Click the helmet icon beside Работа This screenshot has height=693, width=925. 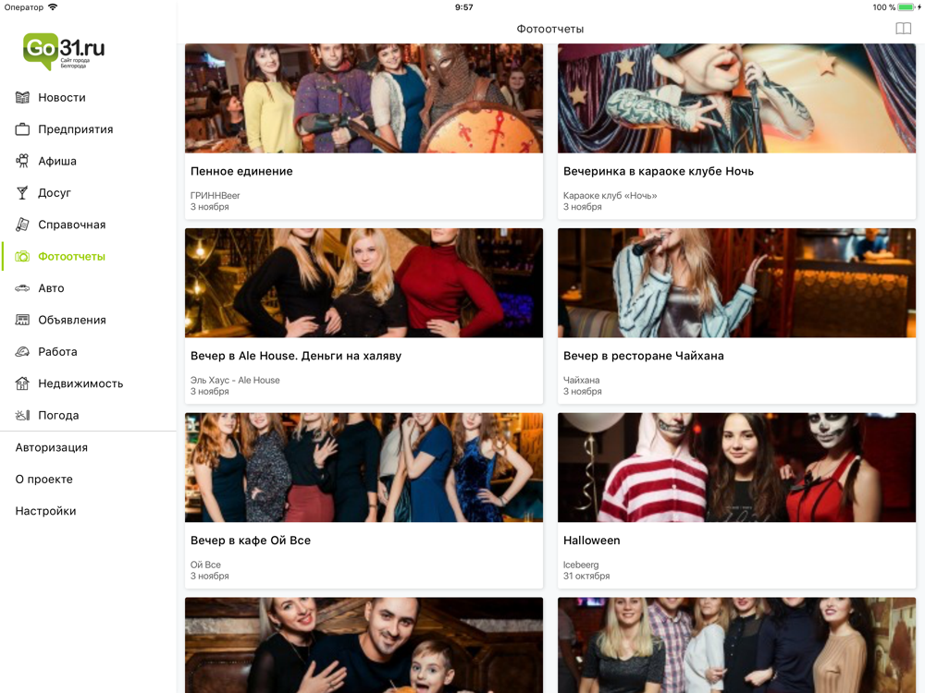pyautogui.click(x=22, y=352)
